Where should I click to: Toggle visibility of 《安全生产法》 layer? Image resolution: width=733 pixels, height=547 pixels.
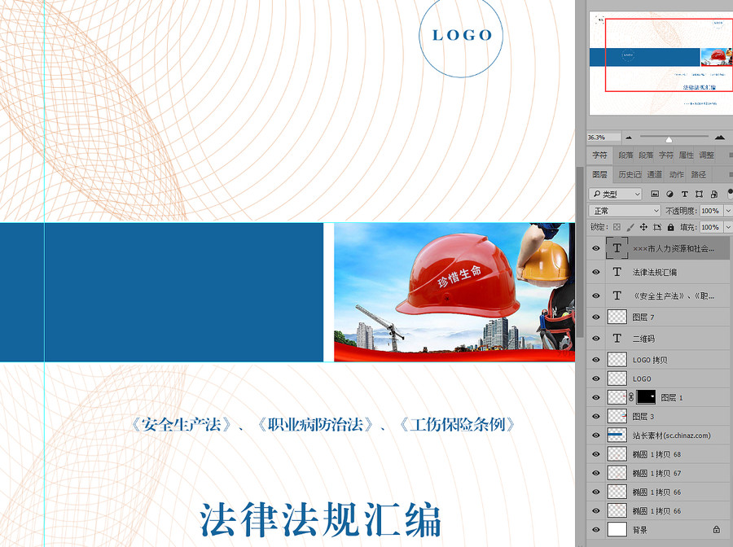click(596, 295)
